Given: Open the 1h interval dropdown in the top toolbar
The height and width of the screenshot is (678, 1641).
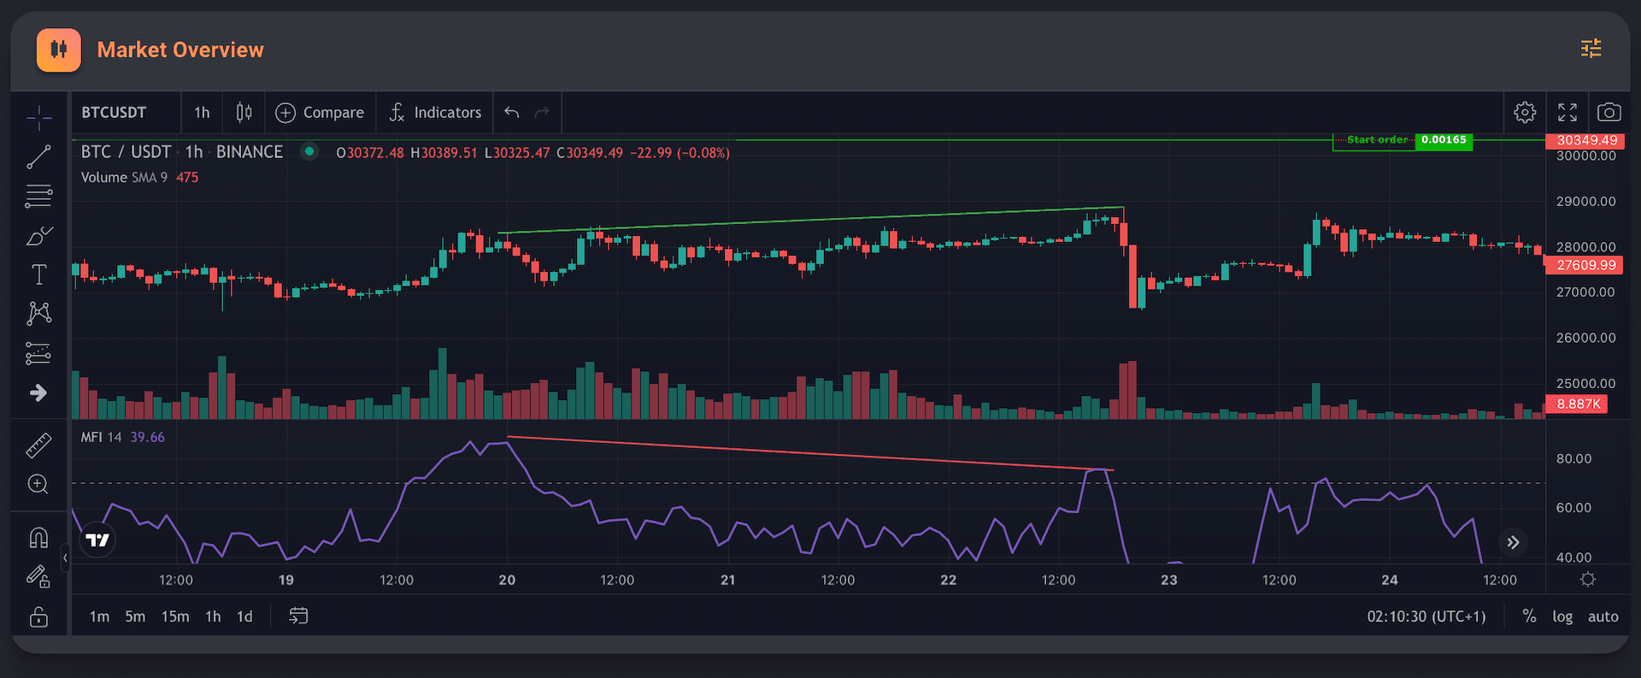Looking at the screenshot, I should click(202, 112).
